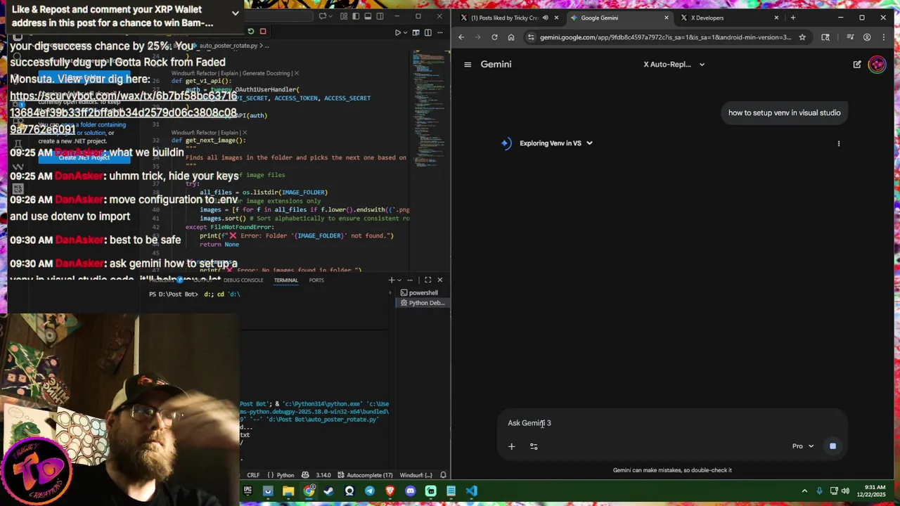Open Telegram from the taskbar

coord(370,491)
